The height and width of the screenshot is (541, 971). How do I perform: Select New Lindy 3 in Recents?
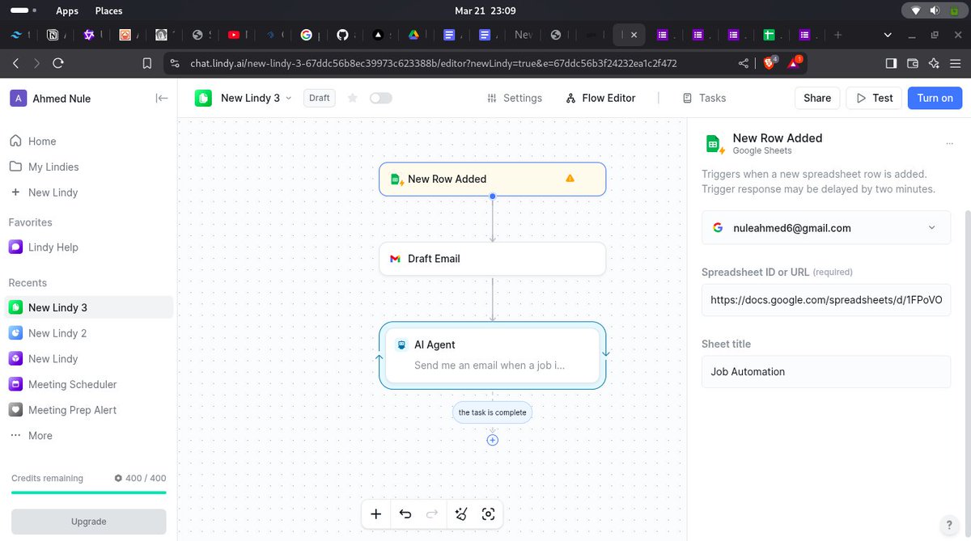pos(89,307)
